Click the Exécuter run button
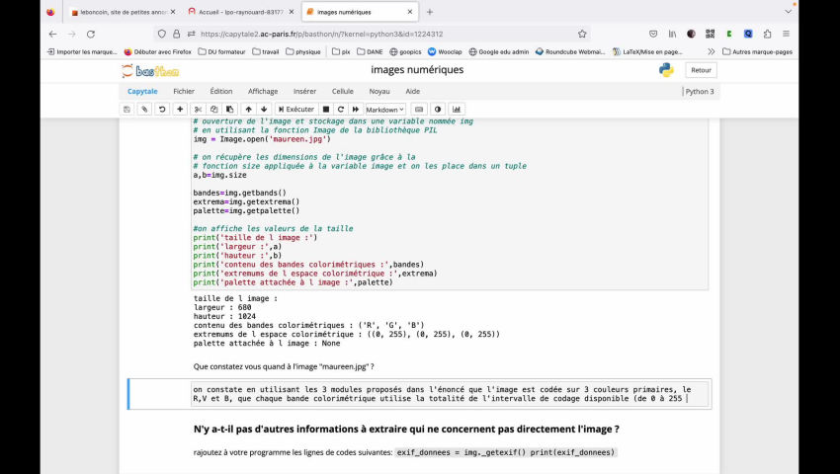Viewport: 840px width, 474px height. pos(295,109)
